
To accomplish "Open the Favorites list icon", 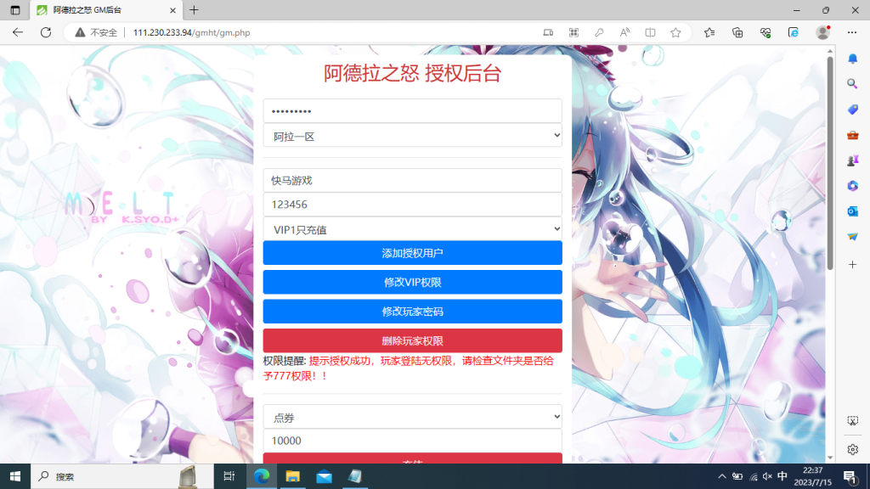I will (x=709, y=32).
